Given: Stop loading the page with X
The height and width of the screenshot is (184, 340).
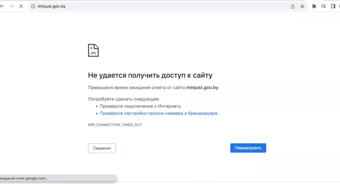Looking at the screenshot, I should click(21, 6).
